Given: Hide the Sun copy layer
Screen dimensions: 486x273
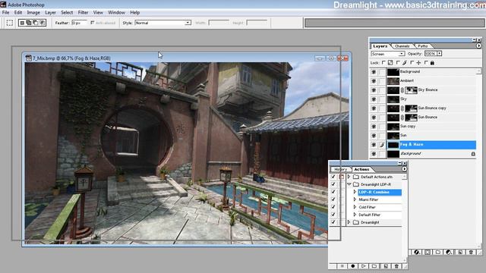Looking at the screenshot, I should pos(374,127).
